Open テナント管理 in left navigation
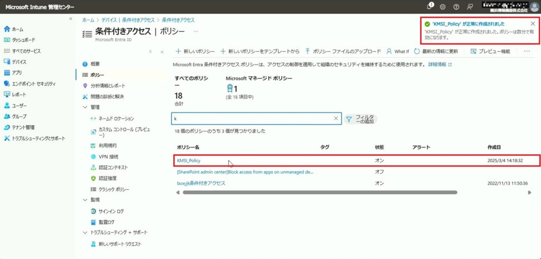Screen dimensions: 541x259 19,127
